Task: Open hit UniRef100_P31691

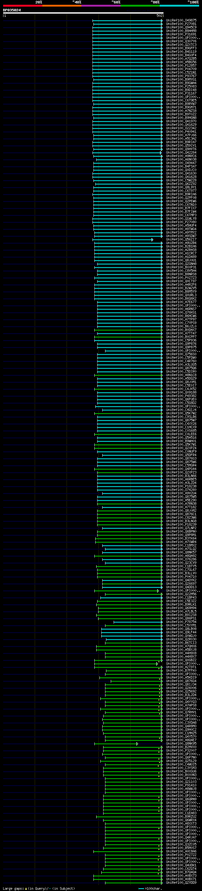Action: point(181,34)
